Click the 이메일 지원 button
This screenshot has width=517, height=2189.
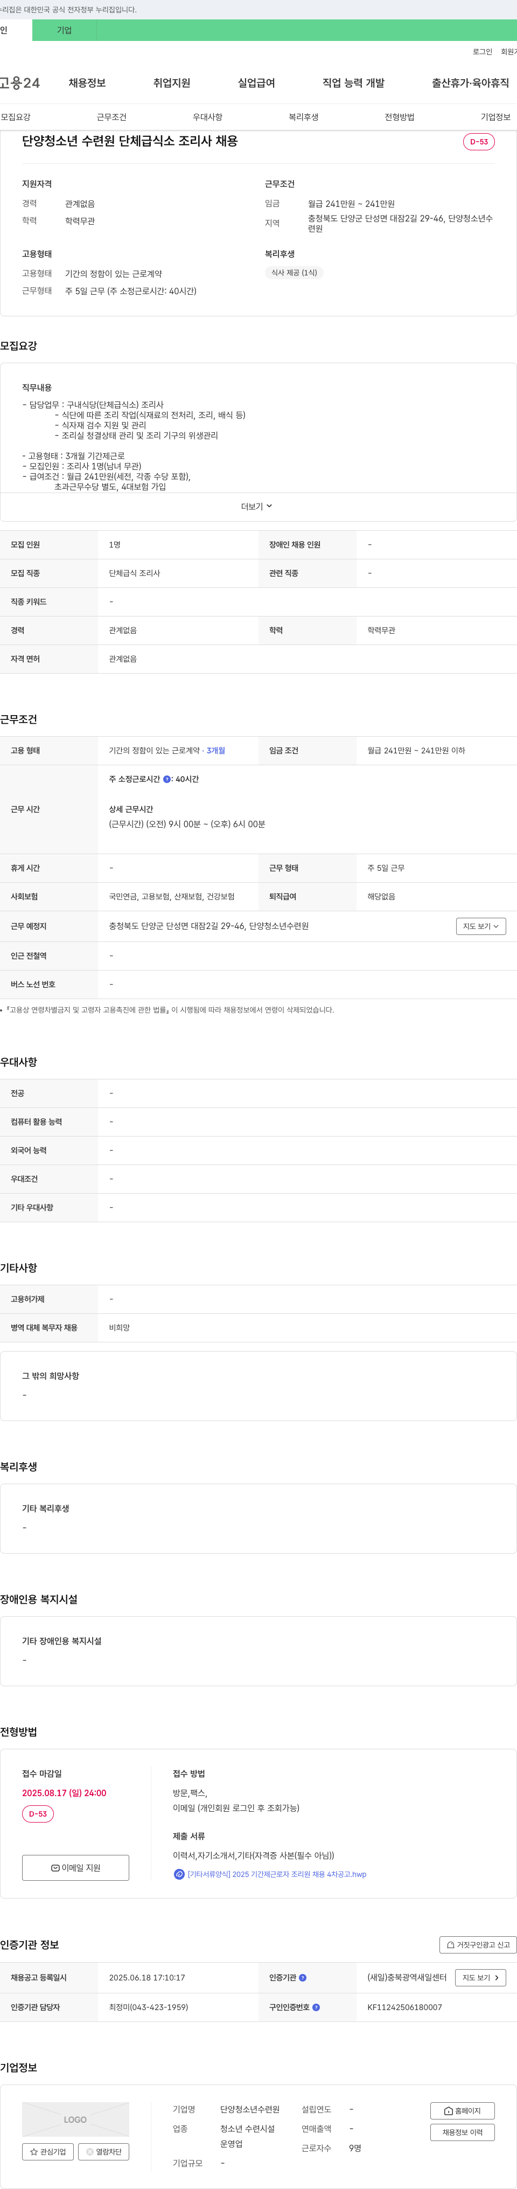click(75, 1868)
